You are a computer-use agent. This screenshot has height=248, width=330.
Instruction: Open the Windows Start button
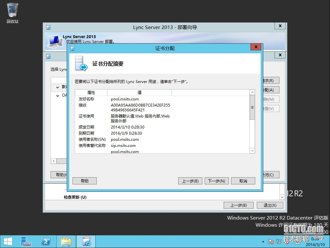[8, 242]
